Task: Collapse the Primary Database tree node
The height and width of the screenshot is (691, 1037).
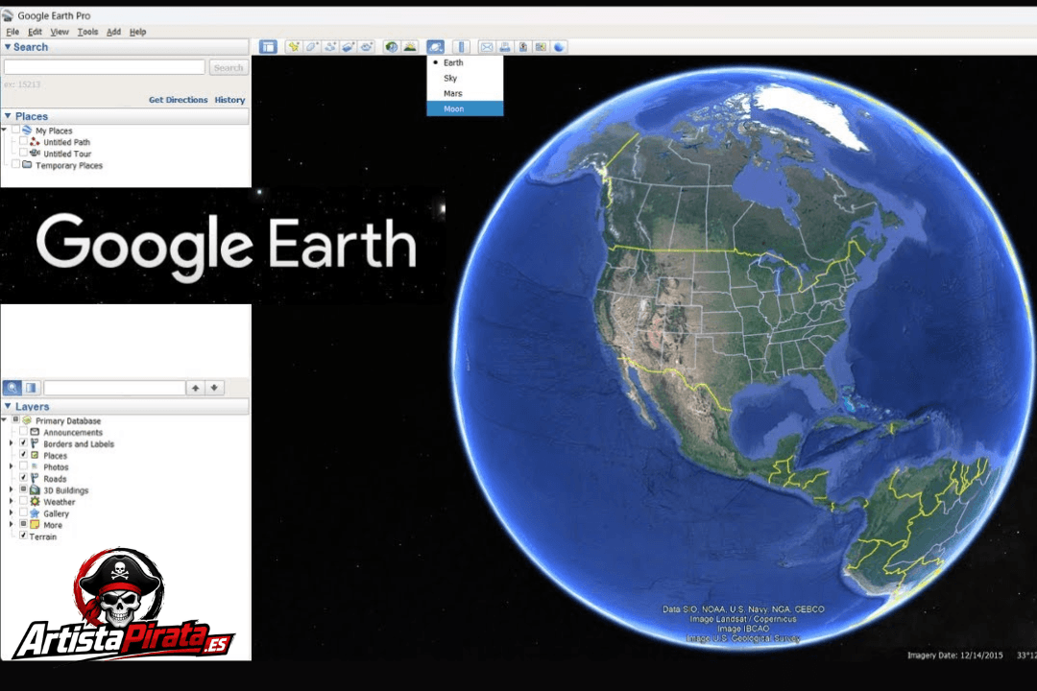Action: tap(5, 420)
